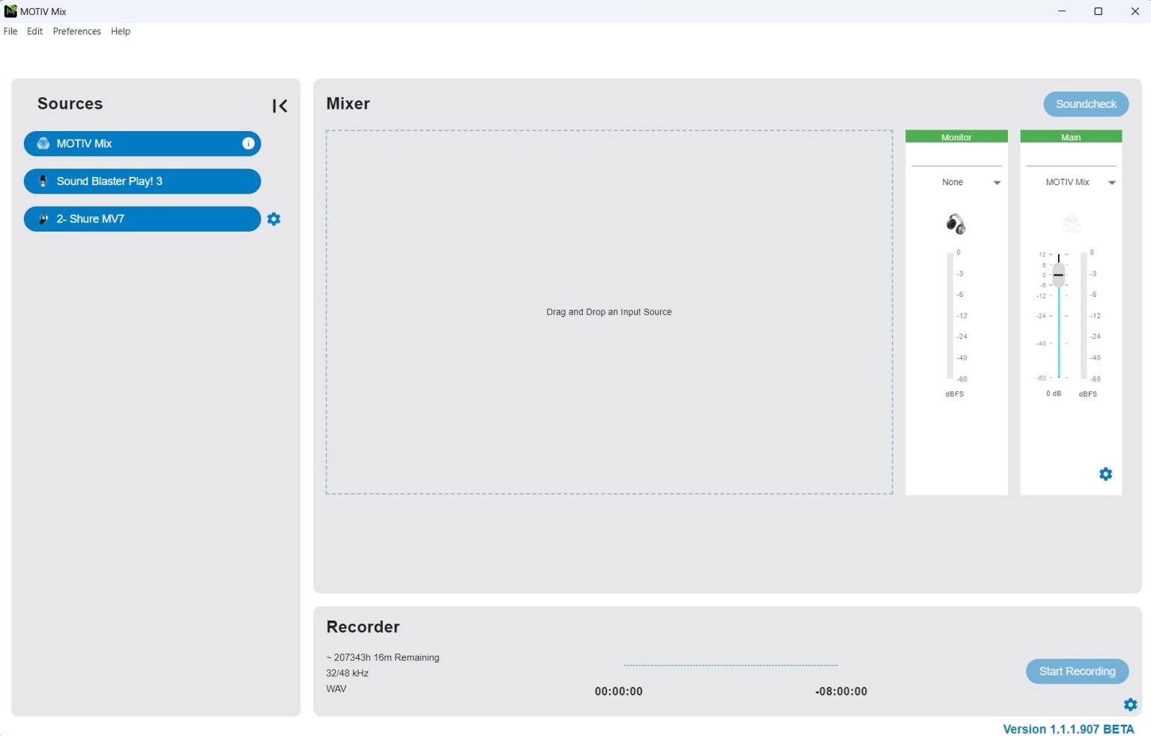Open the File menu
This screenshot has width=1151, height=736.
click(x=10, y=31)
